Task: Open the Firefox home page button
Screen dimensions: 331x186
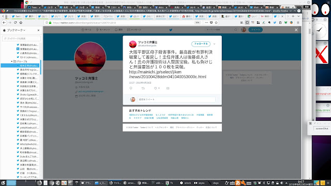Action: coord(21,23)
